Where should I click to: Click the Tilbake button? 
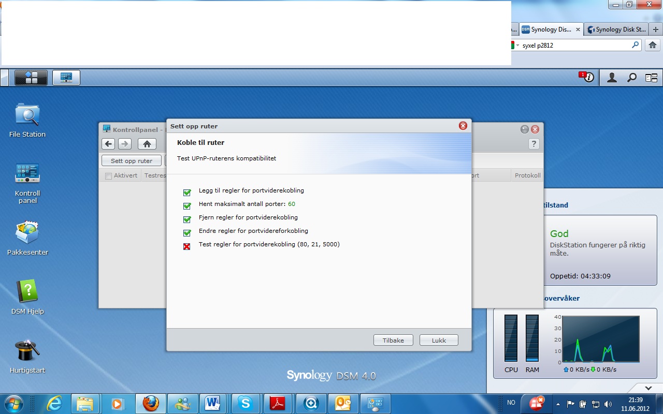point(393,340)
